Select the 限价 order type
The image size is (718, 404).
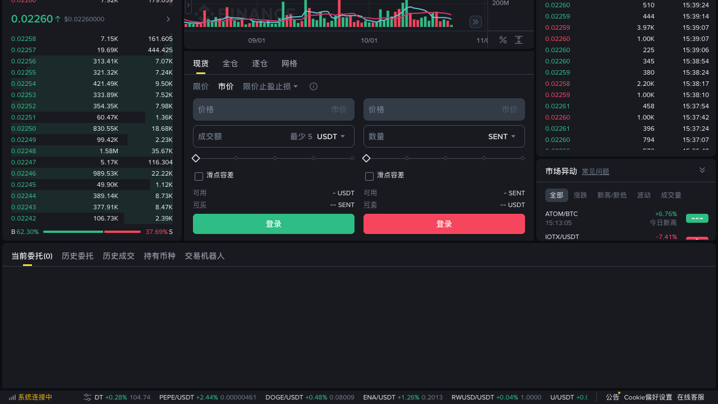pos(201,86)
